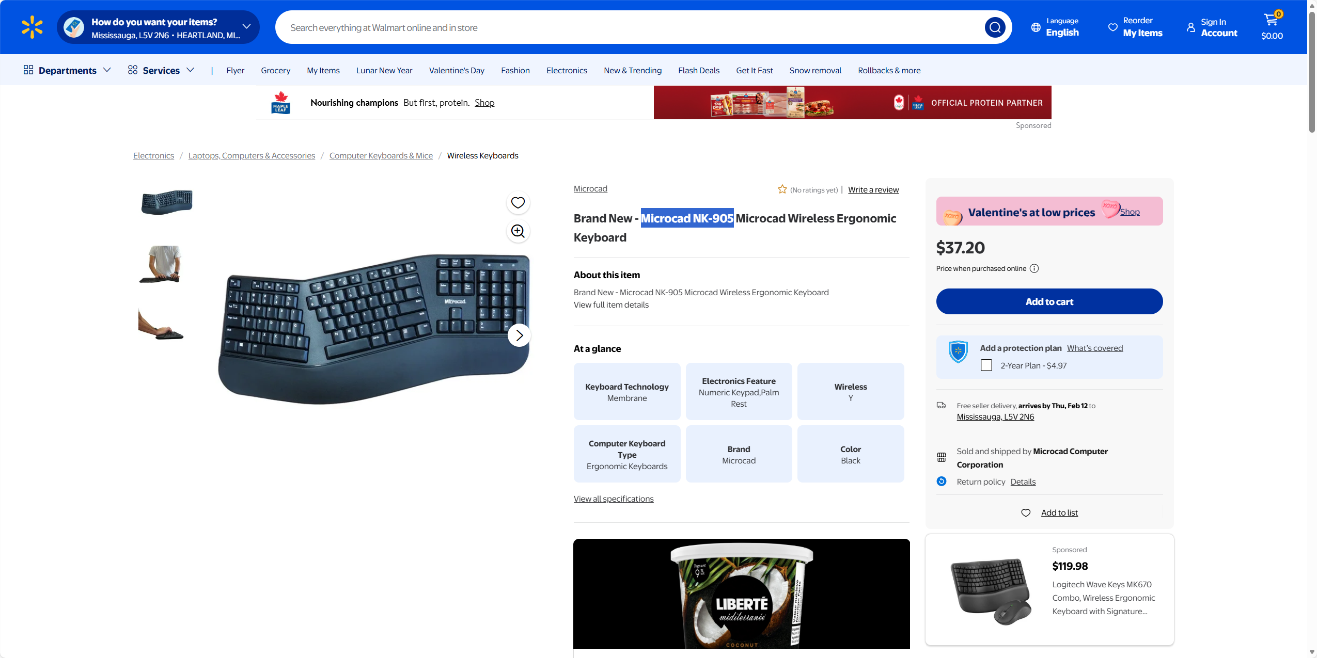The width and height of the screenshot is (1317, 658).
Task: Click the zoom-in magnifier on product image
Action: pyautogui.click(x=518, y=231)
